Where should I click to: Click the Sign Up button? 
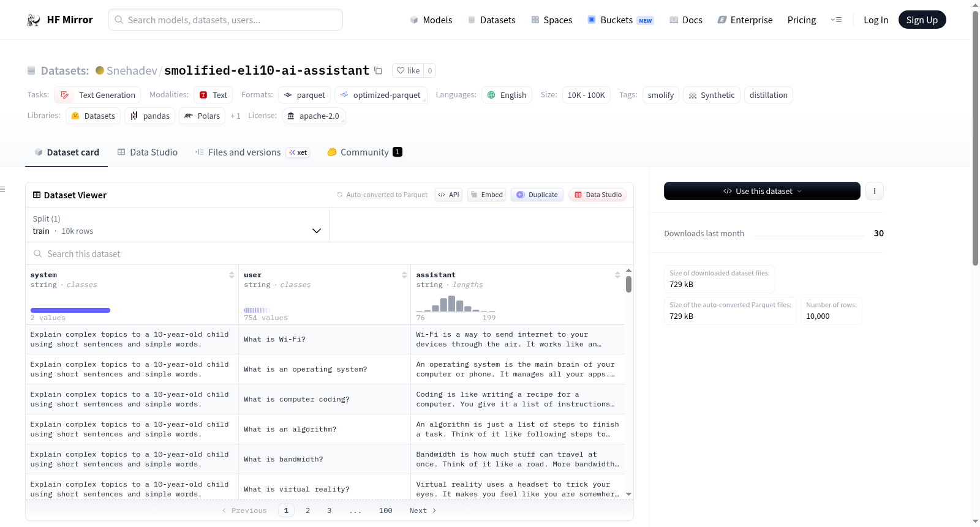(x=922, y=20)
